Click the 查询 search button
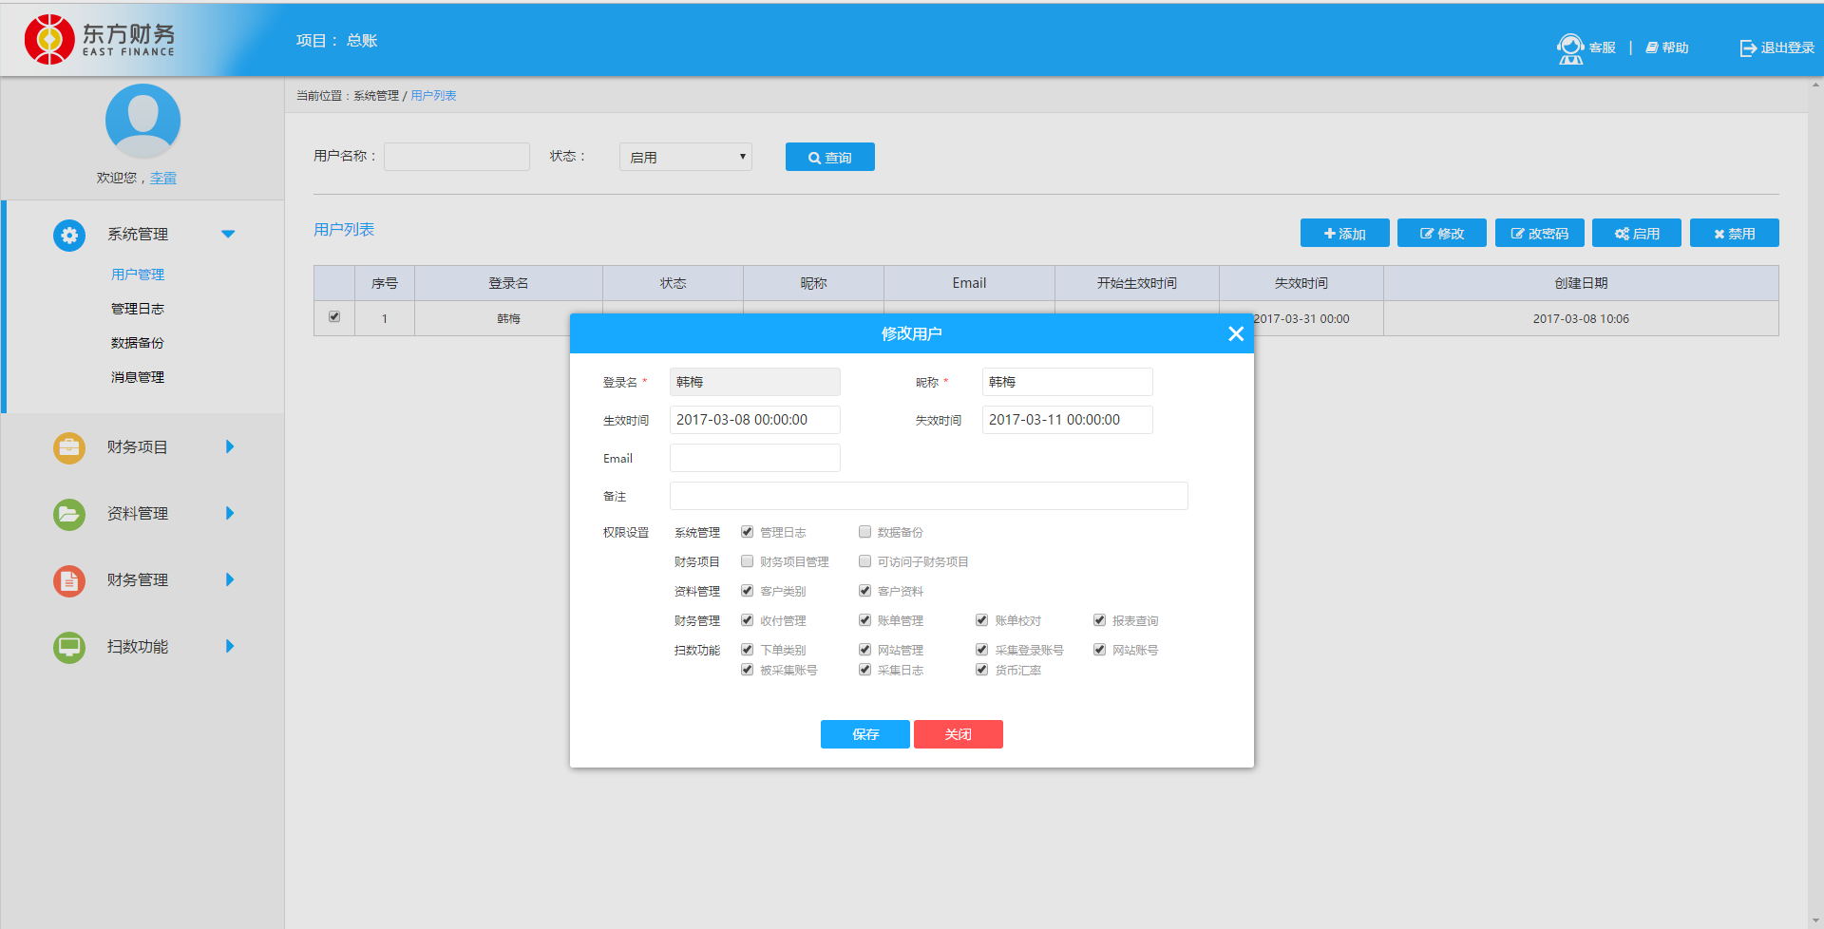 click(x=830, y=157)
